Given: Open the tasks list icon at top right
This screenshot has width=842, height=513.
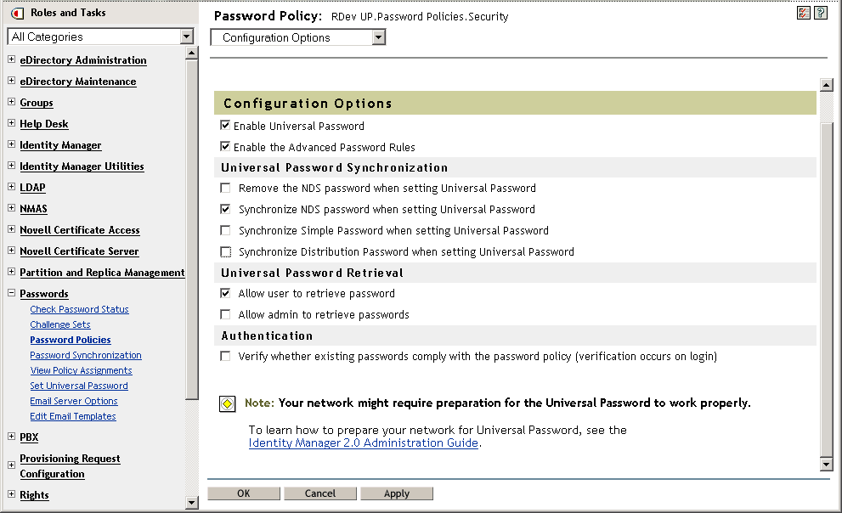Looking at the screenshot, I should coord(804,13).
